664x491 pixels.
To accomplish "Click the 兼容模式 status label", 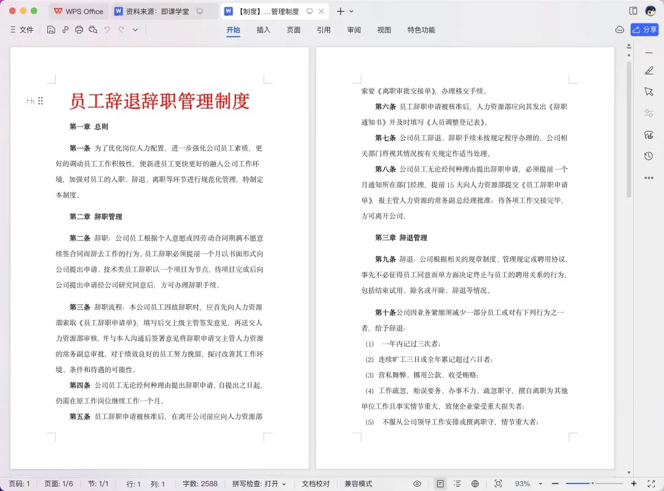I will click(x=358, y=484).
